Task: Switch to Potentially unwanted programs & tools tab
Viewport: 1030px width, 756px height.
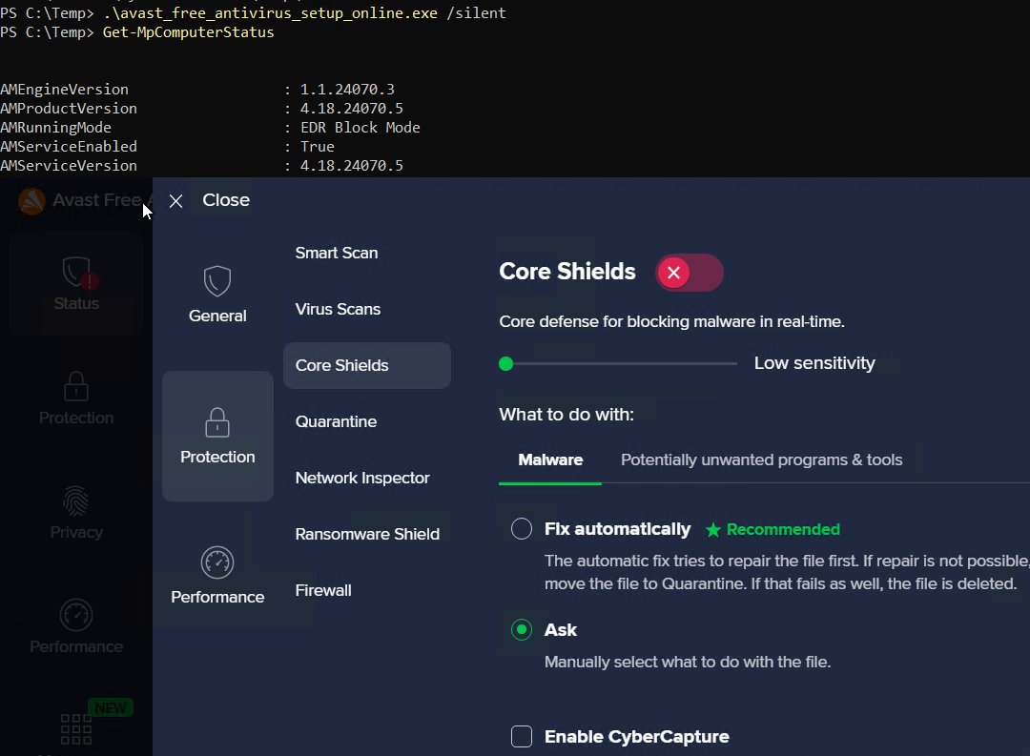Action: [761, 460]
